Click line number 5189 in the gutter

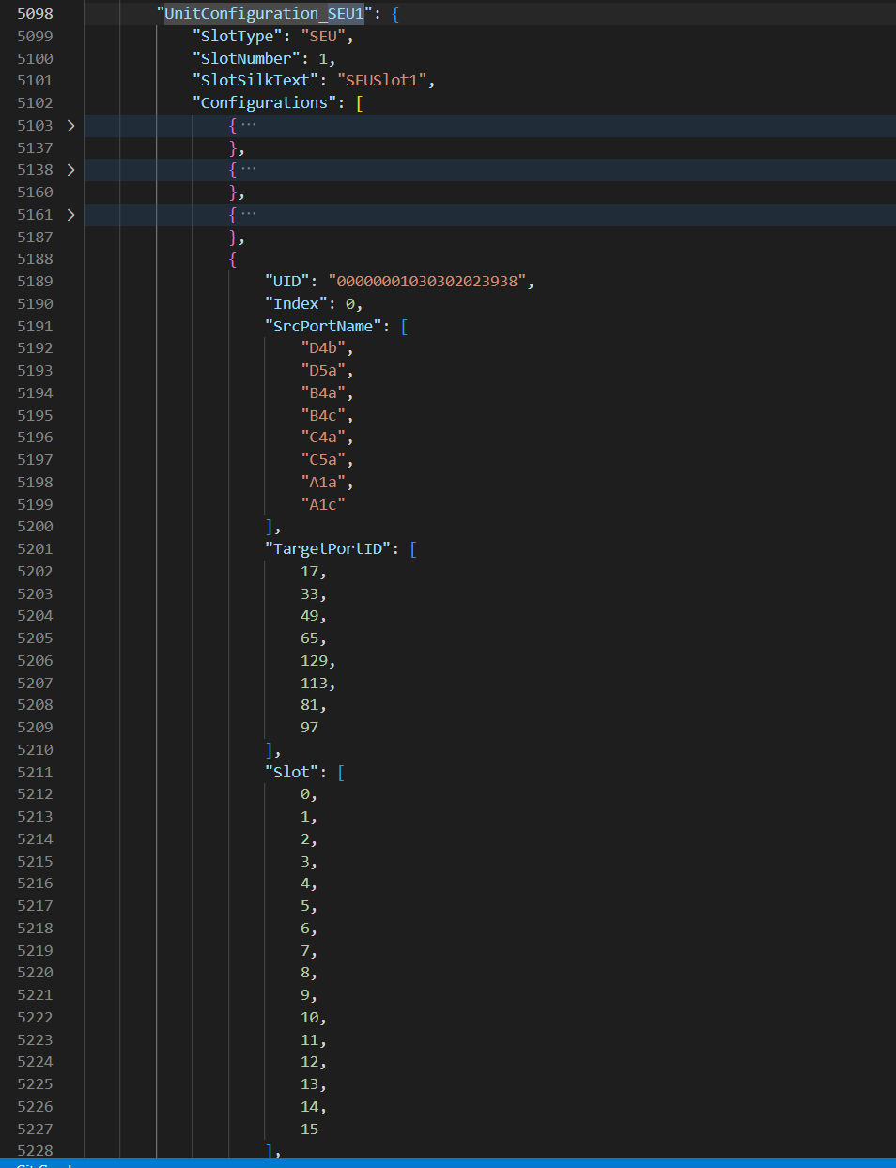point(35,282)
